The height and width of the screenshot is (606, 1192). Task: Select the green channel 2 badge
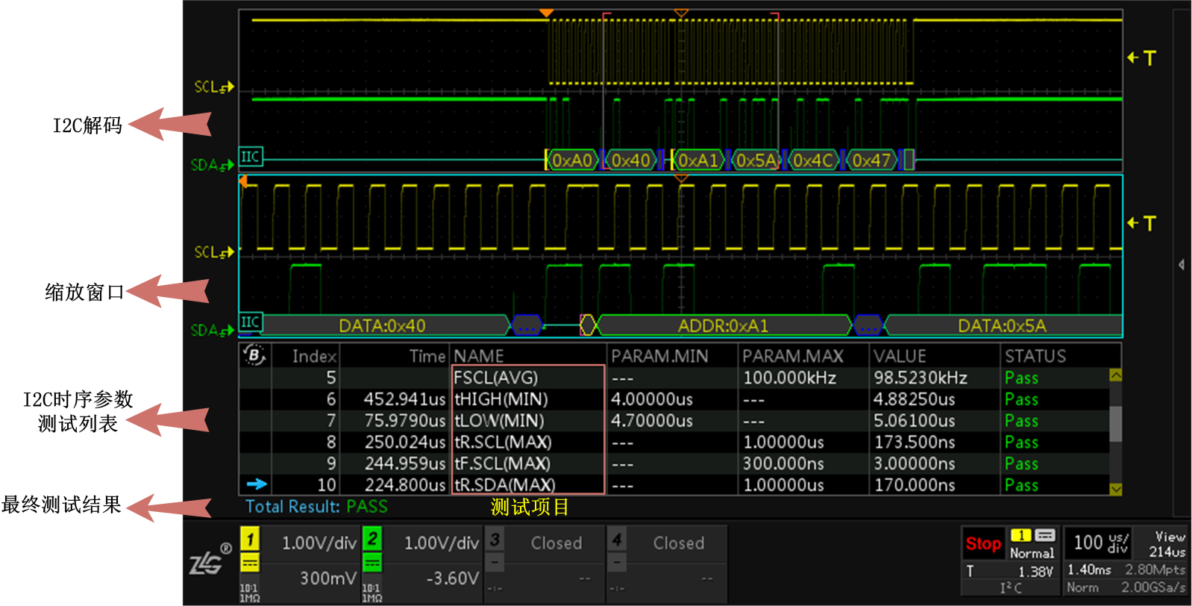coord(372,538)
